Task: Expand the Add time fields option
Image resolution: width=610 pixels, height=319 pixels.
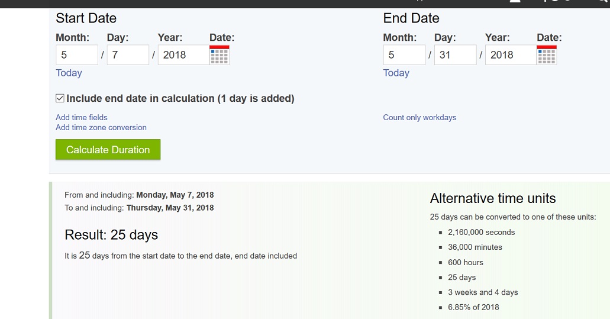Action: pyautogui.click(x=81, y=118)
